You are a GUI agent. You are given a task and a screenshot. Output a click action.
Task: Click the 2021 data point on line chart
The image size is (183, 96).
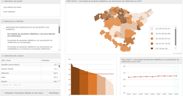159,76
